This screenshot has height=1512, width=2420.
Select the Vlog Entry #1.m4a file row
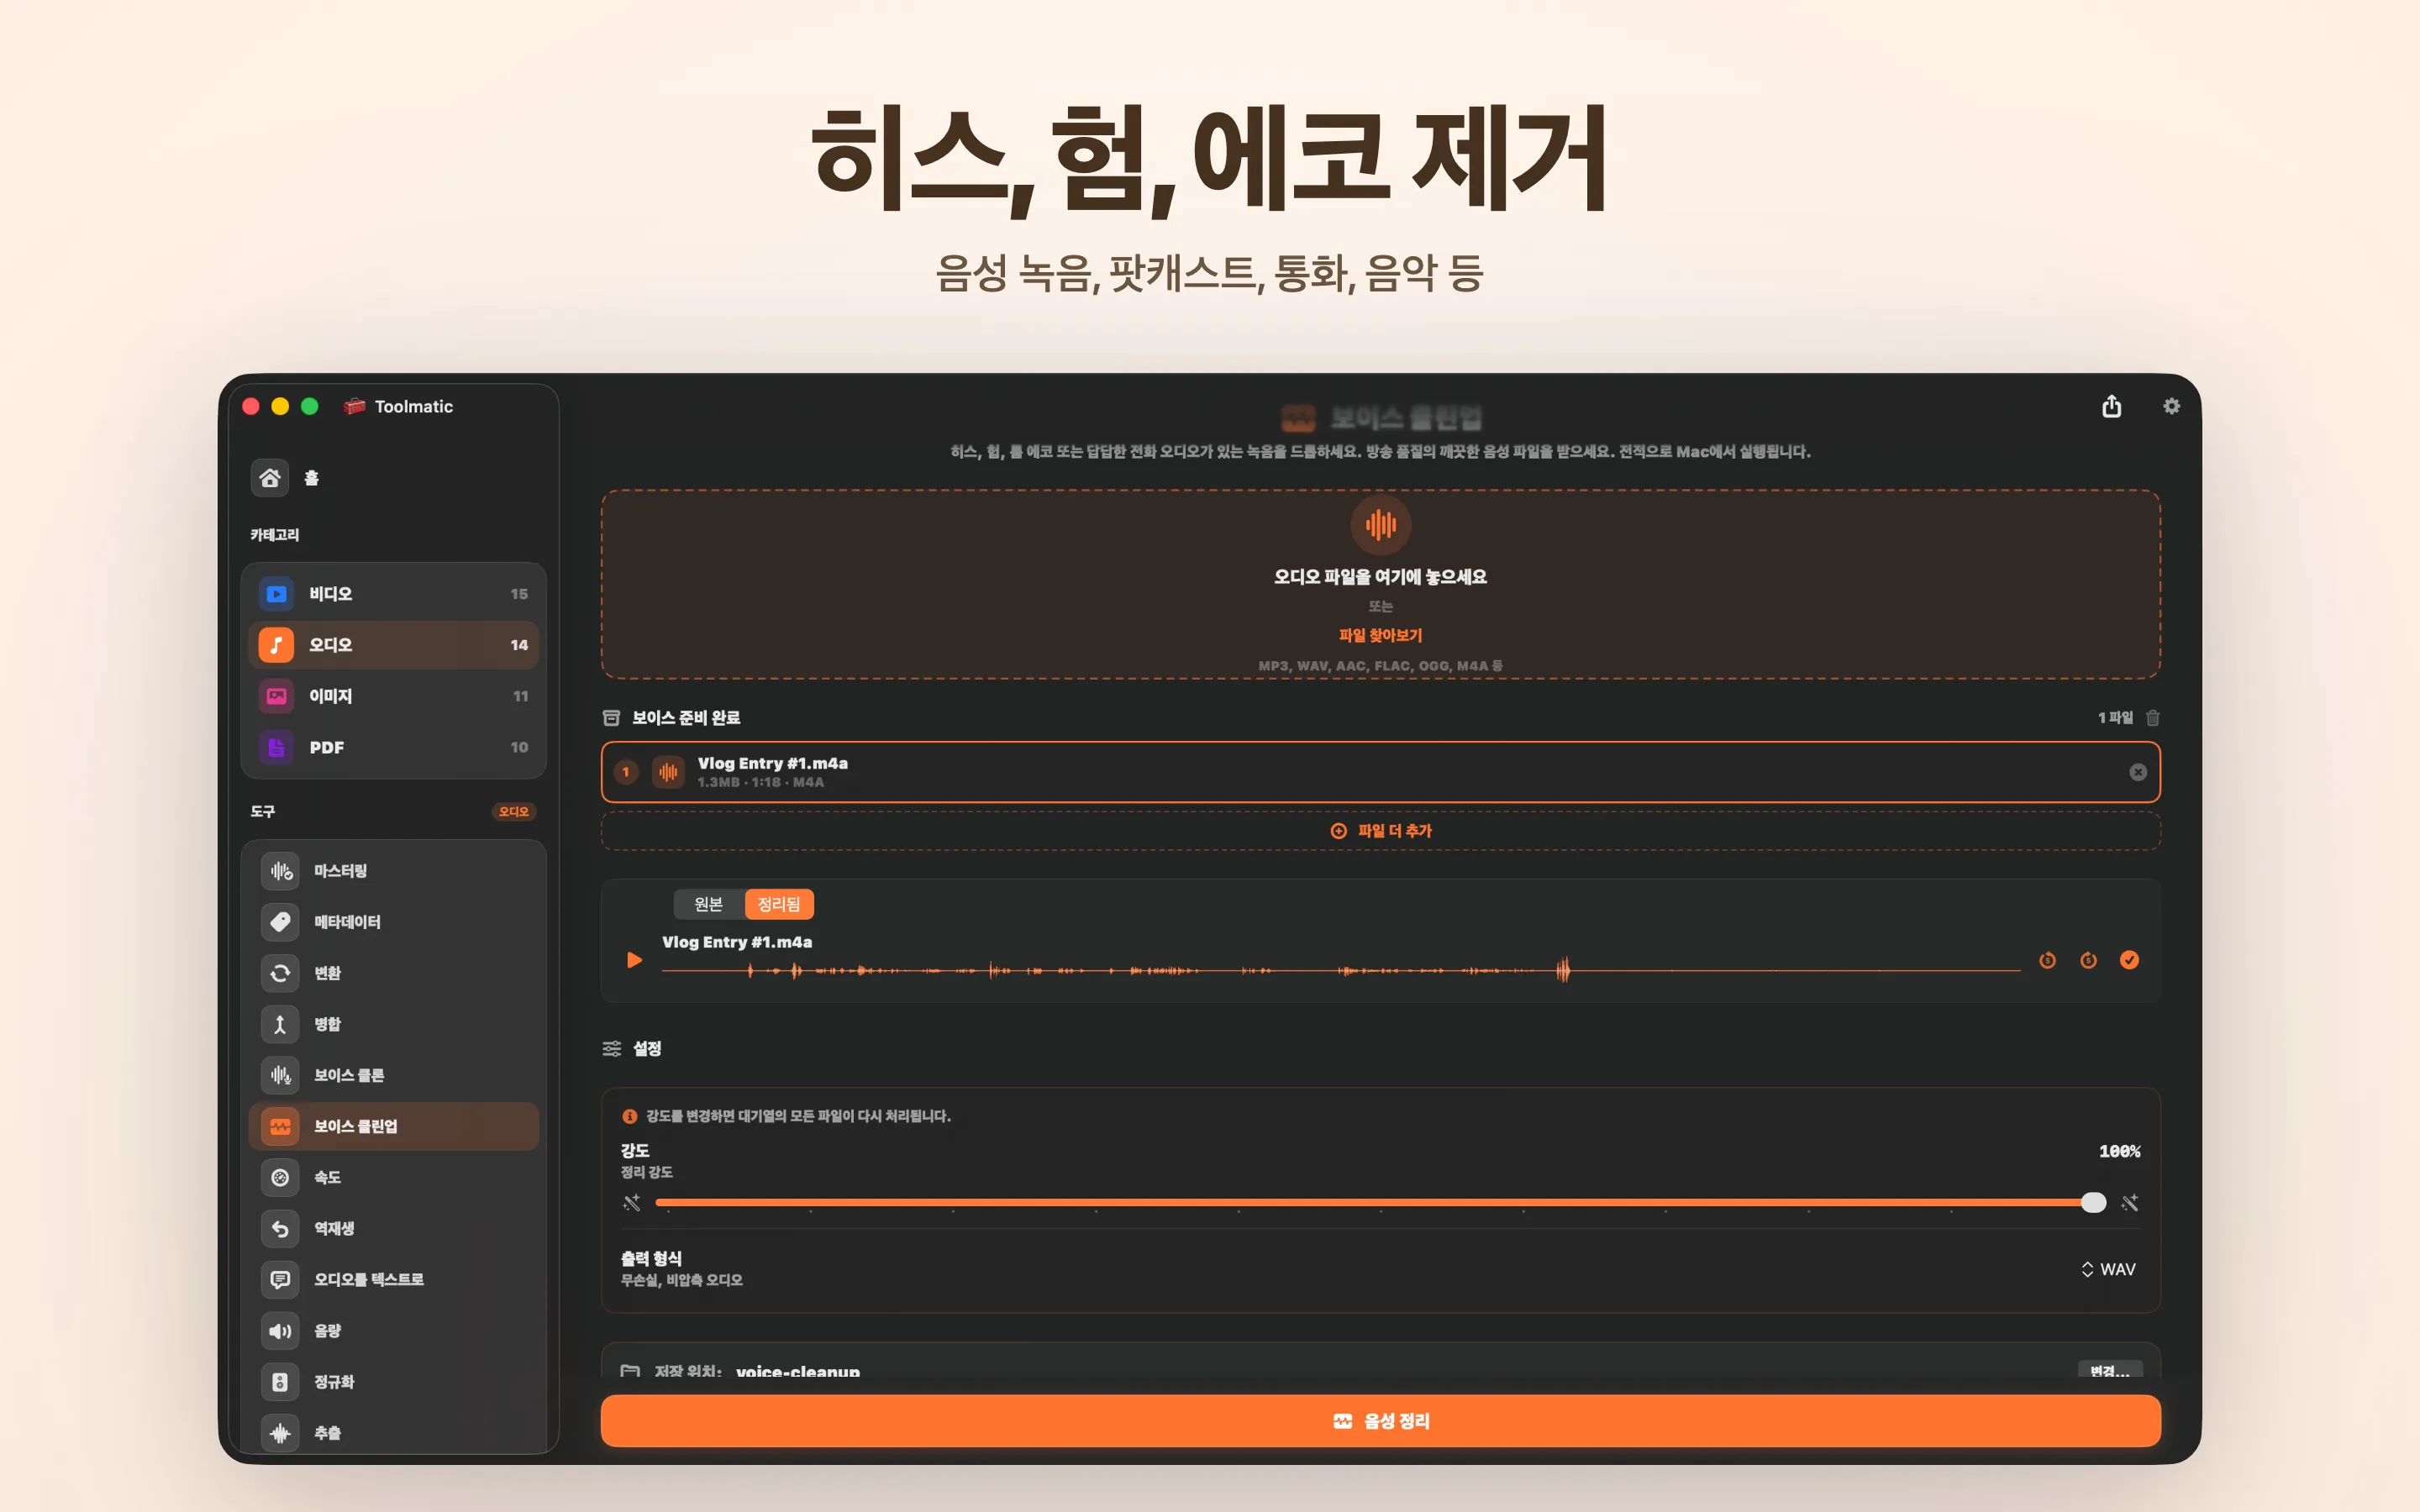pos(1380,772)
